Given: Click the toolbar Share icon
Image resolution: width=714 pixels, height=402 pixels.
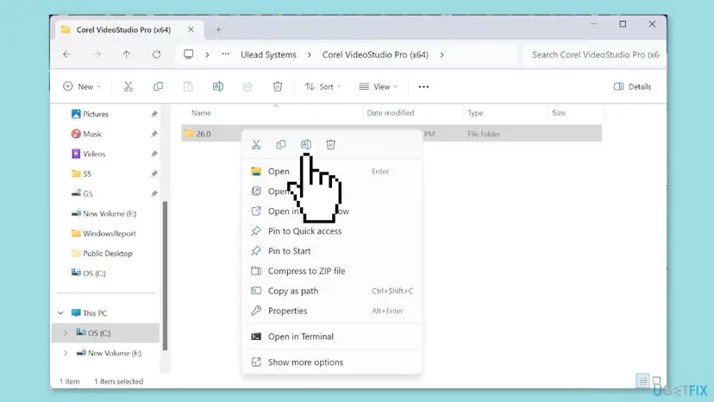Looking at the screenshot, I should coord(247,86).
